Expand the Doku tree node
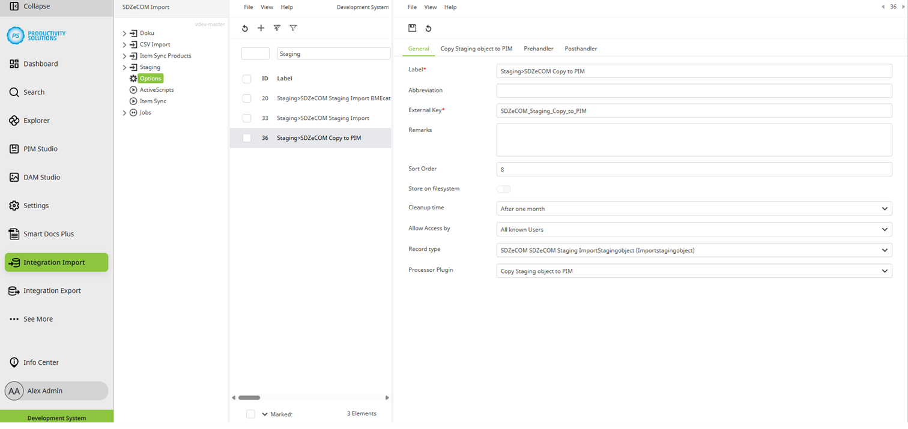Image resolution: width=908 pixels, height=429 pixels. (124, 33)
